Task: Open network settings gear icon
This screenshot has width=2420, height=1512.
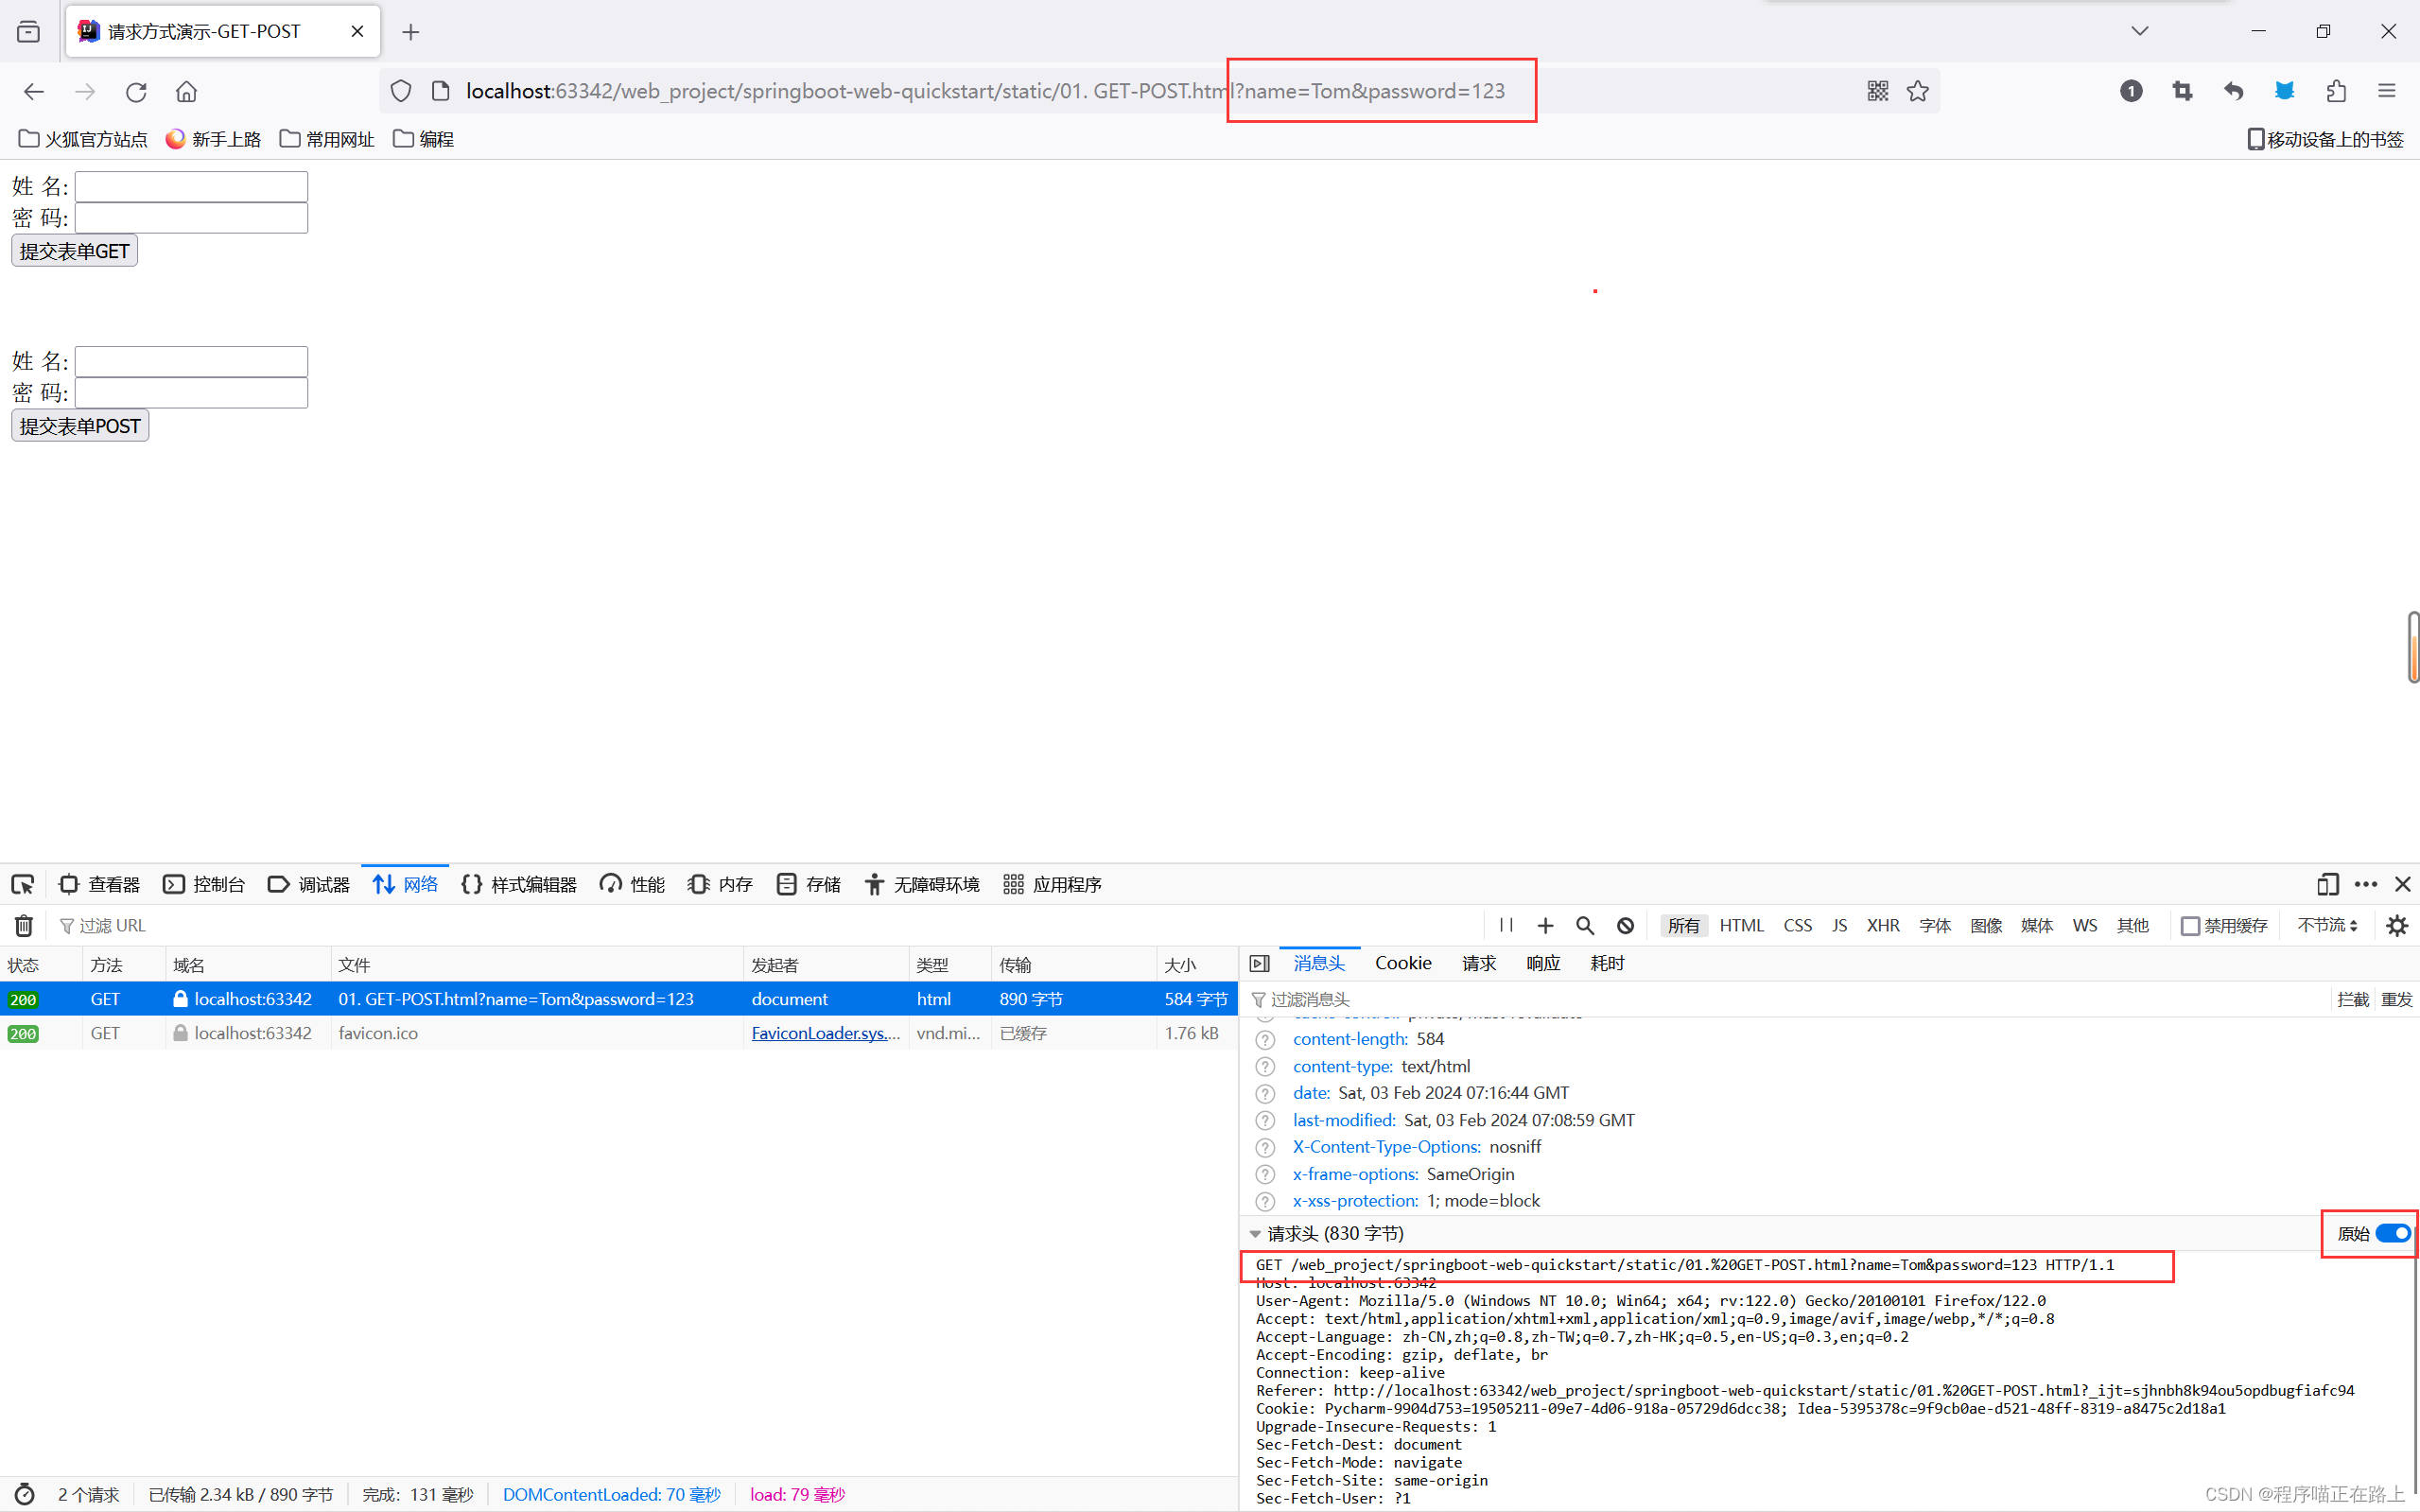Action: (2396, 925)
